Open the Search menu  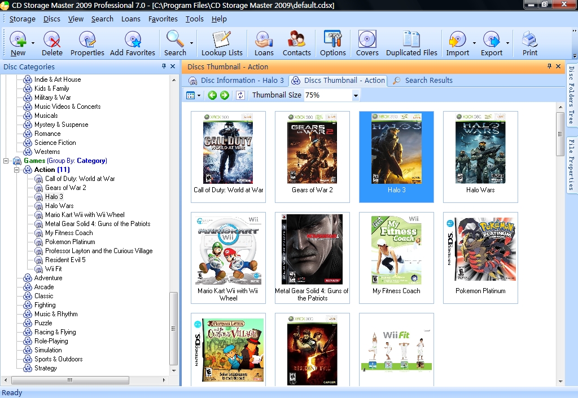[102, 19]
